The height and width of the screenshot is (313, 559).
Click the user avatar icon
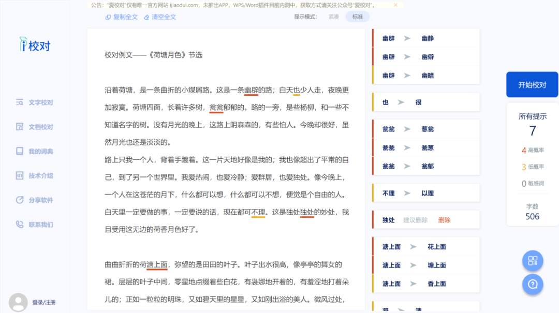(x=18, y=302)
